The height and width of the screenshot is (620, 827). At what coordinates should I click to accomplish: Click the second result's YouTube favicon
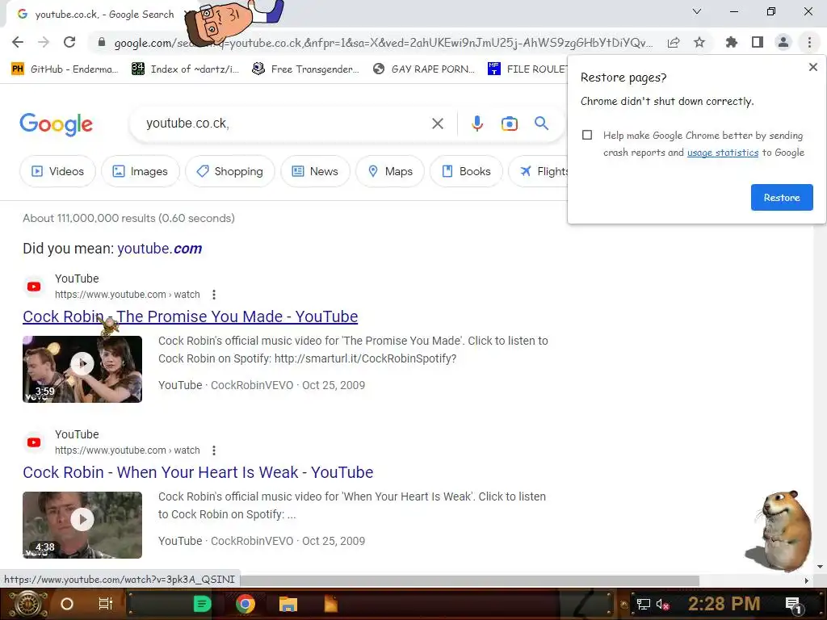click(34, 442)
